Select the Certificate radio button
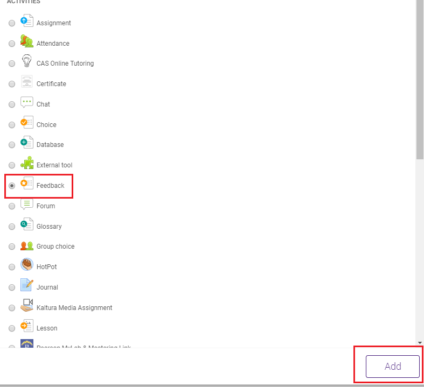Screen dimensions: 424x387 (12, 84)
